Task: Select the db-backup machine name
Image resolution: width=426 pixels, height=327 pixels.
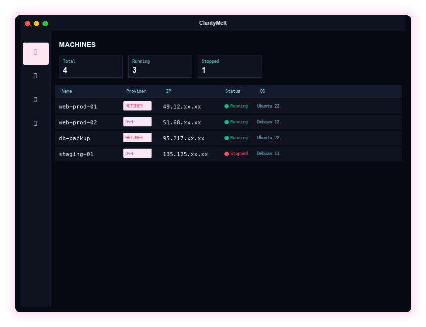Action: [74, 138]
